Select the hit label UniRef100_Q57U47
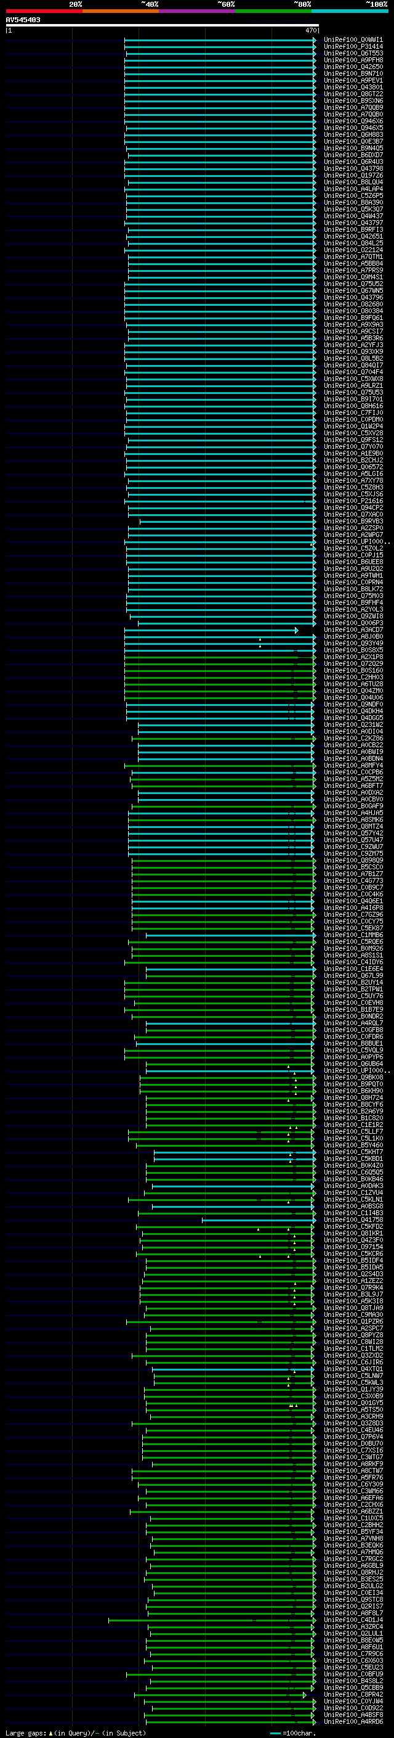The height and width of the screenshot is (1738, 394). (353, 840)
